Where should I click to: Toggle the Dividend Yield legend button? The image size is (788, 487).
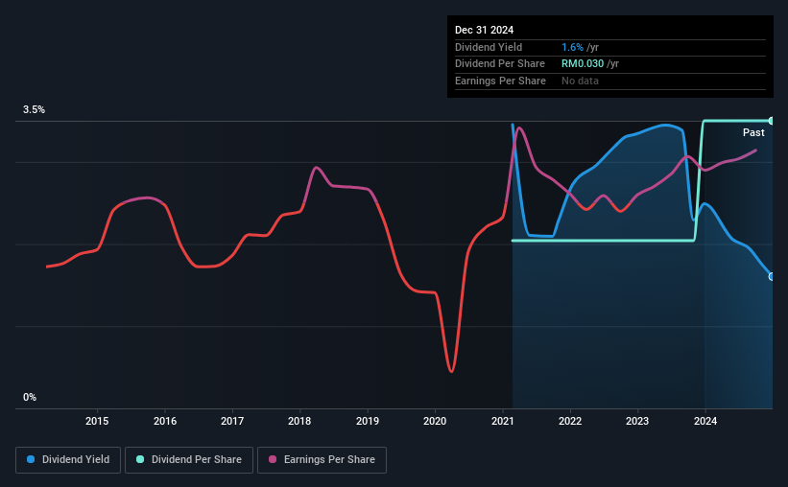[68, 460]
